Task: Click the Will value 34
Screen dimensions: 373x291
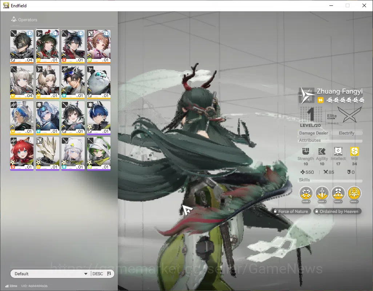Action: pyautogui.click(x=354, y=164)
